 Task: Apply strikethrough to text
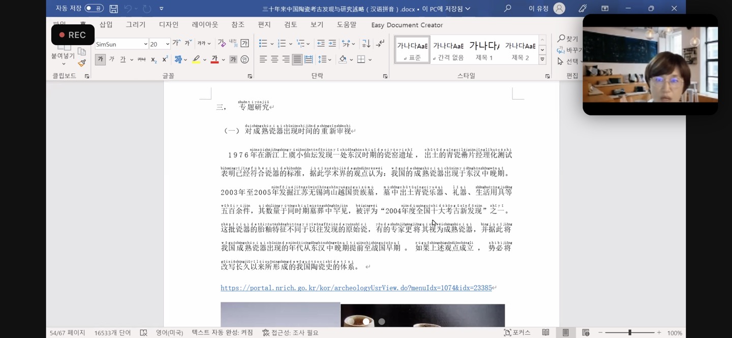(x=141, y=59)
